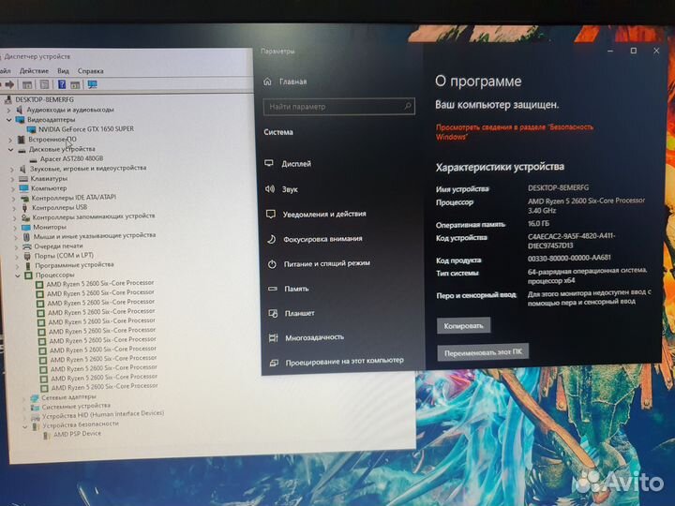Click the Копировать button
Viewport: 675px width, 506px height.
point(464,326)
